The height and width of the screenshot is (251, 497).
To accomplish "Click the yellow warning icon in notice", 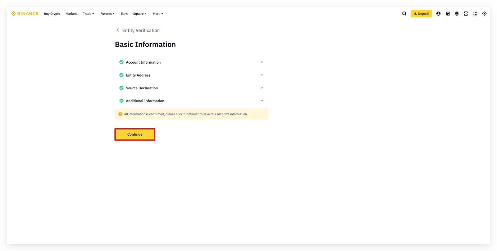I will pyautogui.click(x=121, y=114).
